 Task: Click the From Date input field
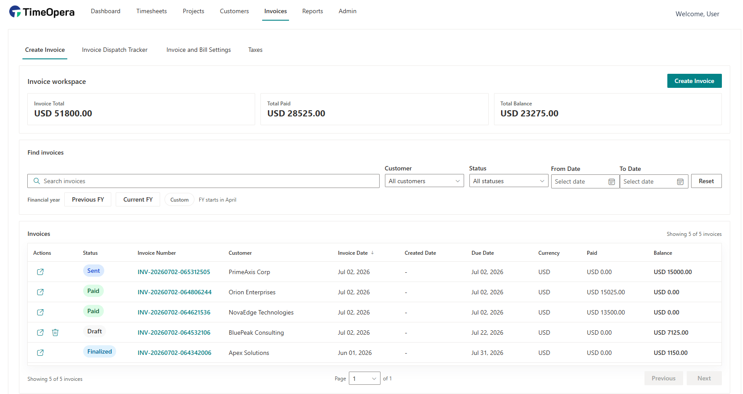tap(585, 181)
